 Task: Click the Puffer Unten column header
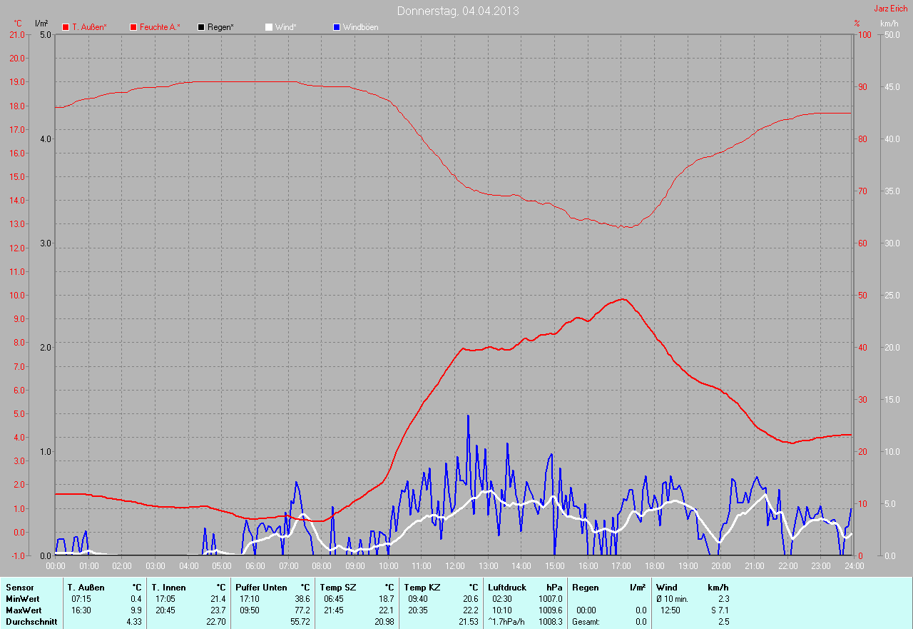(x=261, y=588)
